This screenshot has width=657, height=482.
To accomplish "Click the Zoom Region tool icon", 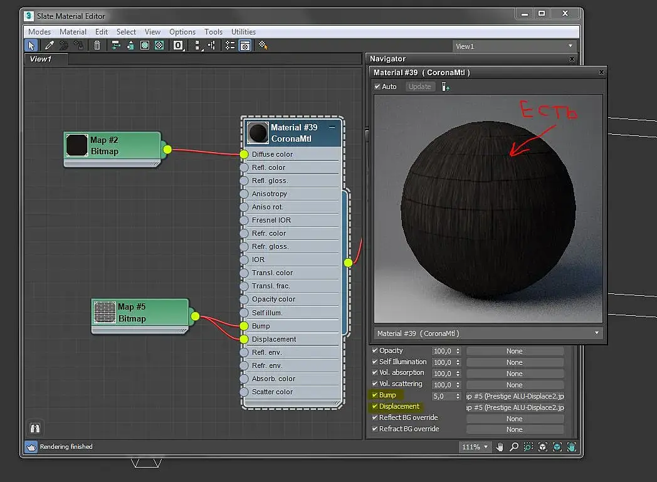I will tap(528, 447).
